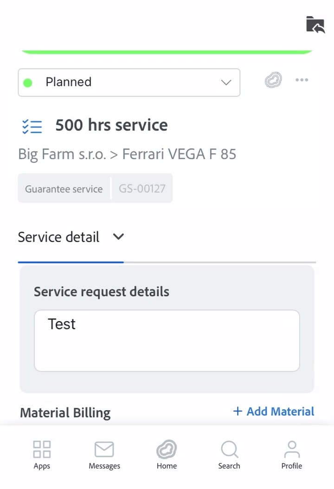Click the plus sign before Add Material
This screenshot has width=334, height=489.
(x=238, y=411)
